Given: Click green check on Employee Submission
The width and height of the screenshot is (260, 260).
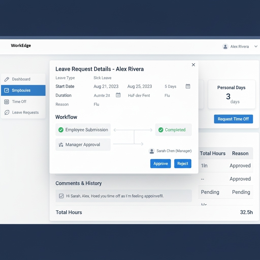Looking at the screenshot, I should [61, 130].
